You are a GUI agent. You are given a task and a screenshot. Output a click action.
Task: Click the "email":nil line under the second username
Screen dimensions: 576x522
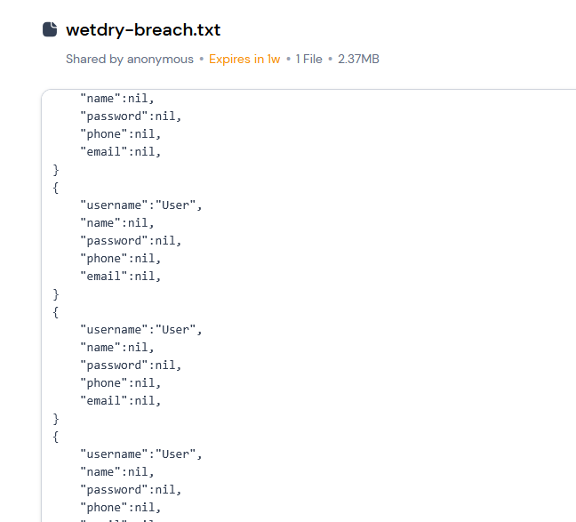pyautogui.click(x=123, y=401)
